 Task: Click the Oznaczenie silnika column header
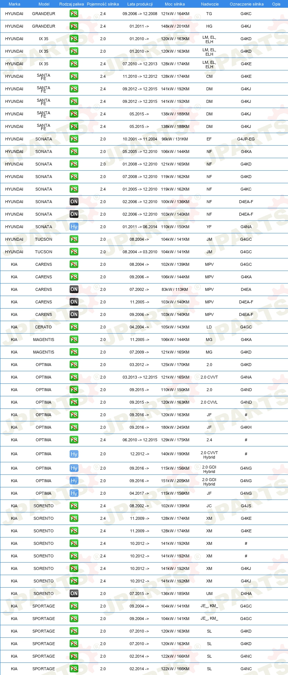(247, 4)
